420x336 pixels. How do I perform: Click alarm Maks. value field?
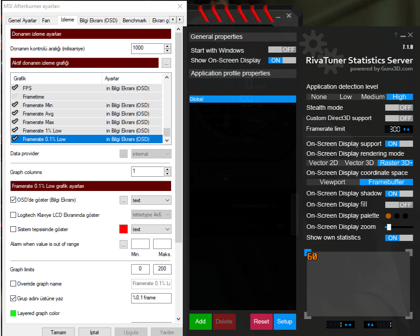(x=162, y=244)
